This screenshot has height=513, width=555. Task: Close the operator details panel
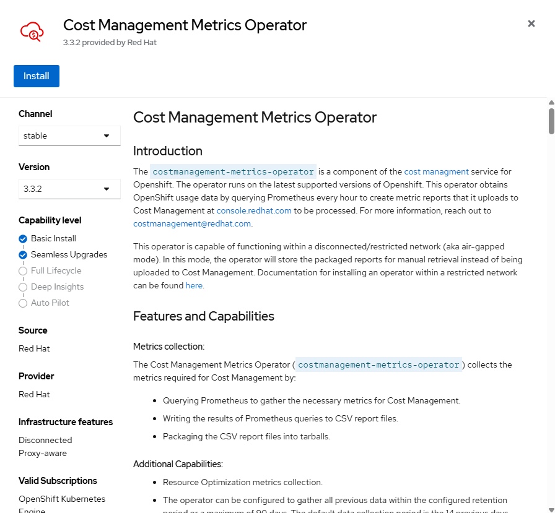click(x=531, y=24)
